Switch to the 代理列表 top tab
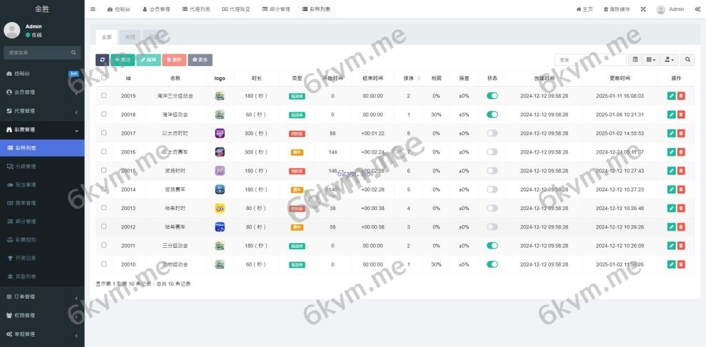 click(x=196, y=10)
